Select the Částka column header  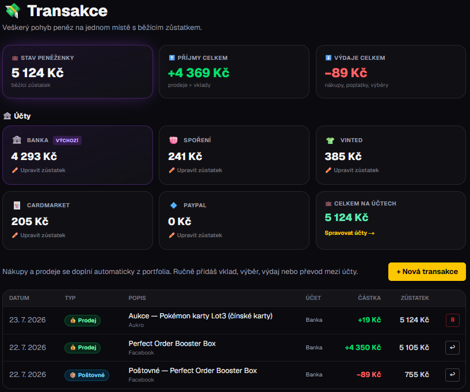[x=369, y=298]
